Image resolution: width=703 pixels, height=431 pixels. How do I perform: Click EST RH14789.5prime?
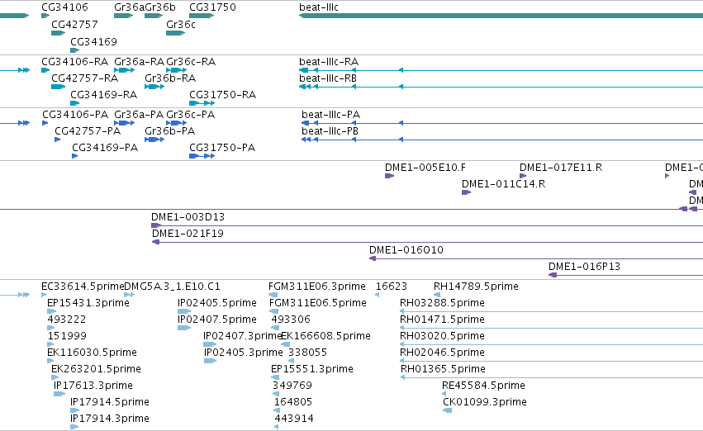pyautogui.click(x=437, y=295)
